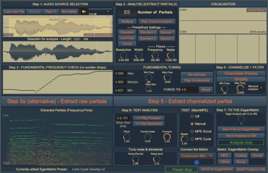Click the Partial Index knob

[147, 137]
